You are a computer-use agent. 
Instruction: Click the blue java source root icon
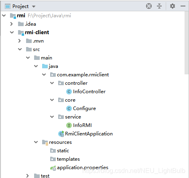pyautogui.click(x=45, y=66)
